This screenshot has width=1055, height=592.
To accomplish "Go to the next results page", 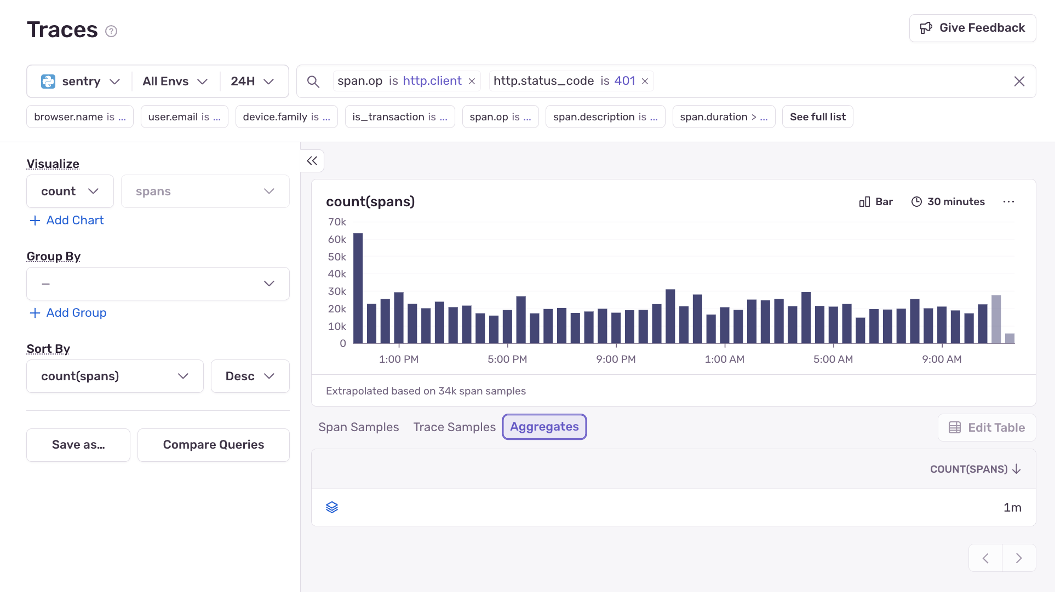I will tap(1019, 558).
